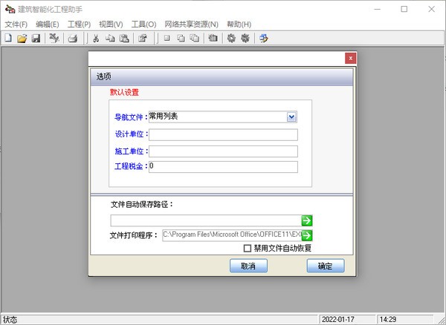The image size is (446, 325).
Task: Click the Save floppy disk icon
Action: [x=35, y=39]
